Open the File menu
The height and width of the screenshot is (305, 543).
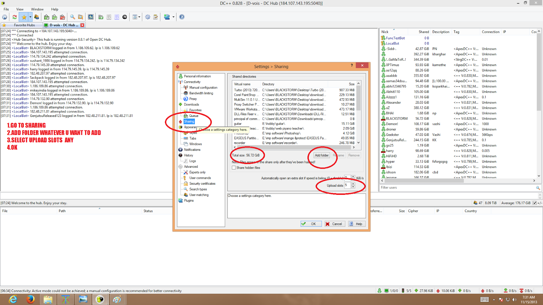6,9
